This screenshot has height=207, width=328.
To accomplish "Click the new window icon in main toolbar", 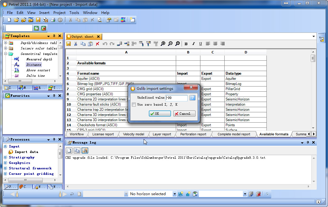I will [132, 20].
